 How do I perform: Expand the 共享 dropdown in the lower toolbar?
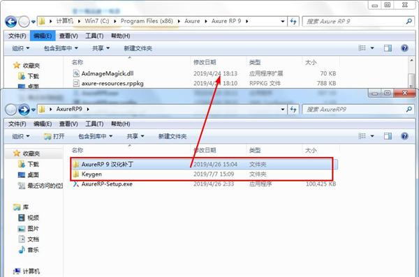(135, 136)
